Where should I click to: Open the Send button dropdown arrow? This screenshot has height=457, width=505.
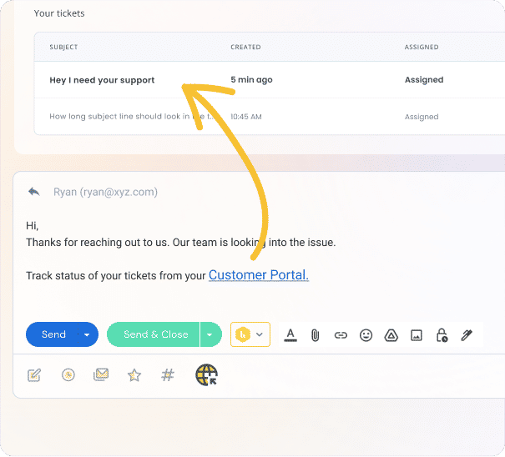87,334
